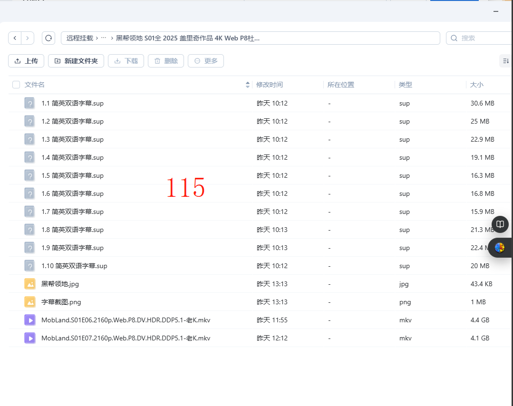Click the 黑帮领地 S01全 breadcrumb folder
513x406 pixels.
click(188, 38)
